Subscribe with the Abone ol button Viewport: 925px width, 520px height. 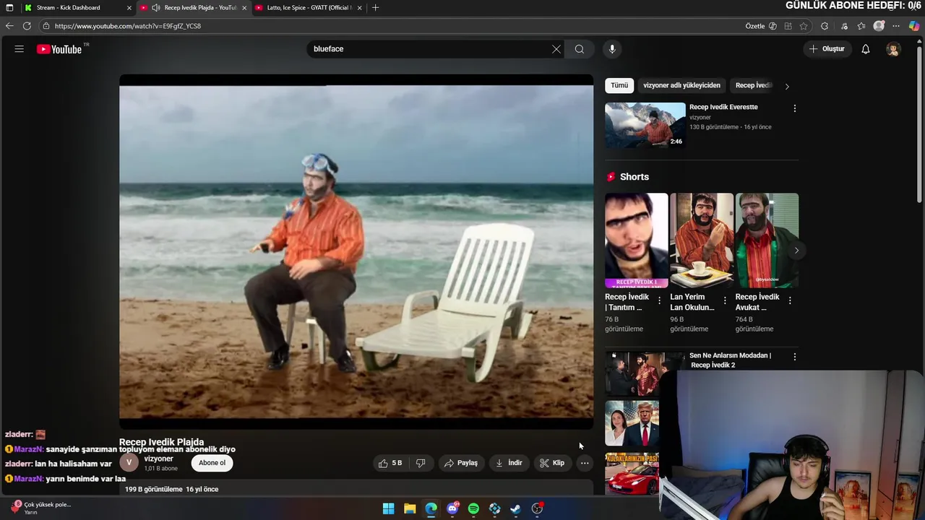(x=212, y=463)
